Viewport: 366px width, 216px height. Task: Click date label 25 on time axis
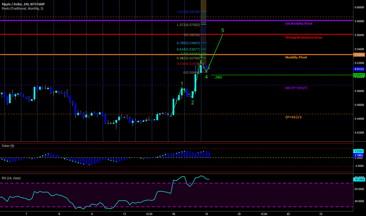[321, 214]
